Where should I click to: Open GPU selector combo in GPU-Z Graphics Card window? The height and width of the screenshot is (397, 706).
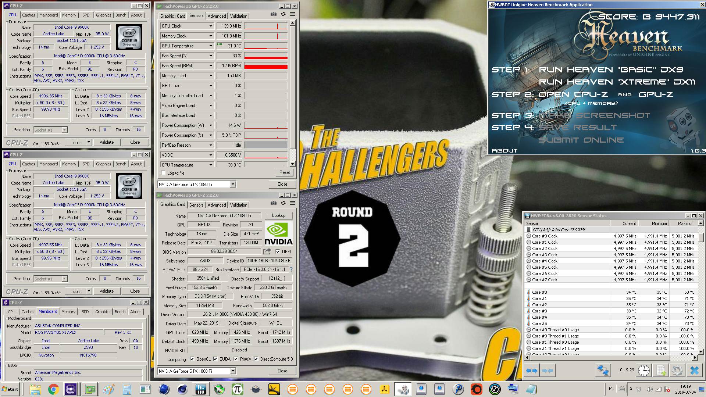(197, 371)
